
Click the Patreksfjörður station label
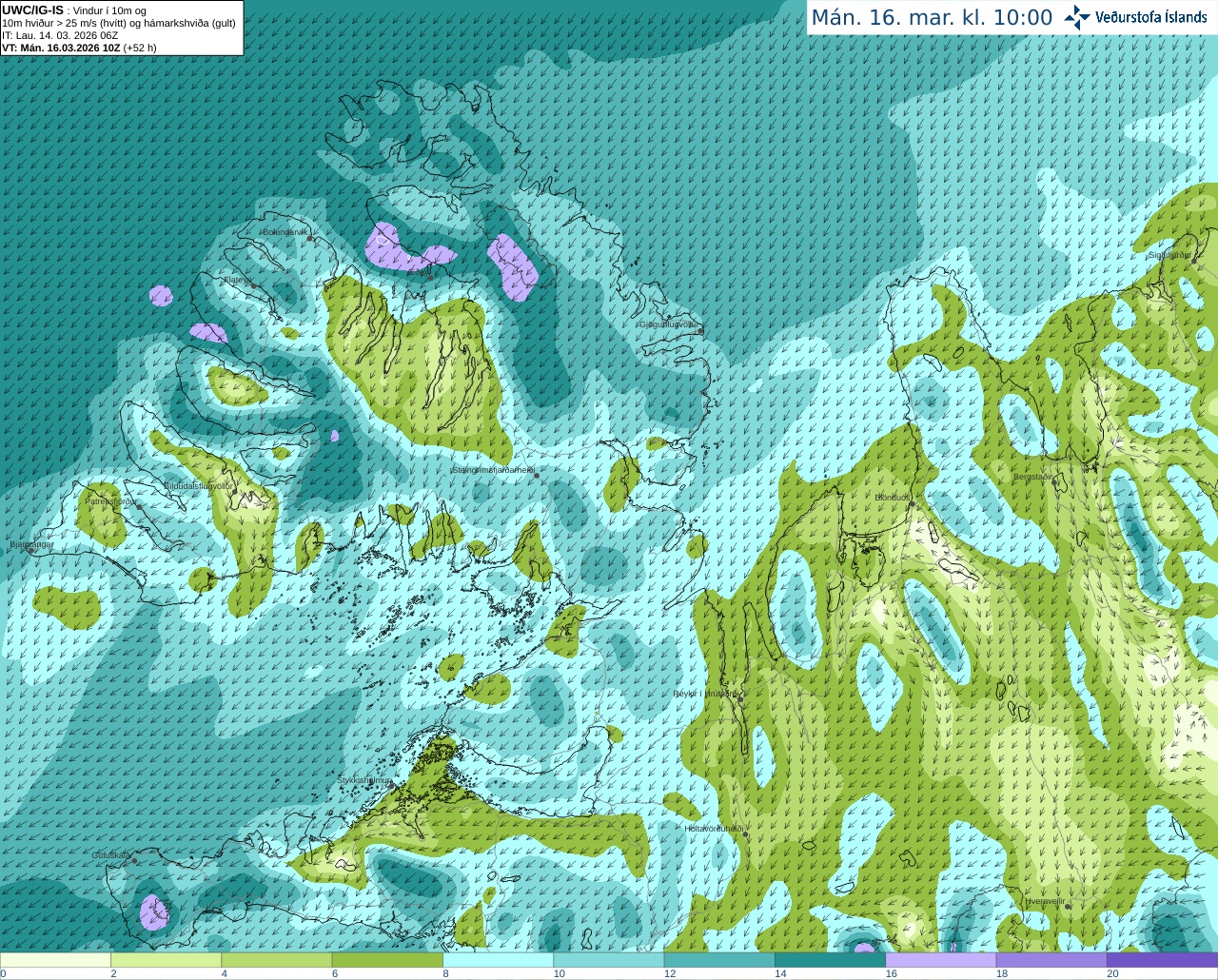coord(110,500)
